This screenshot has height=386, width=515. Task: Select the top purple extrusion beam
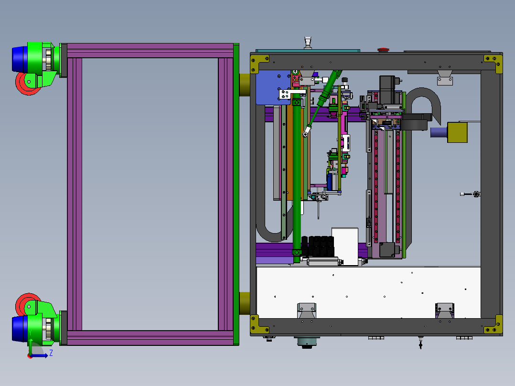150,51
